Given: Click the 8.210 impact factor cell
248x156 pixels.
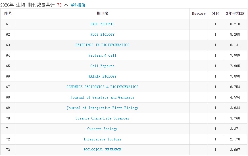Looking at the screenshot, I should pos(235,24).
